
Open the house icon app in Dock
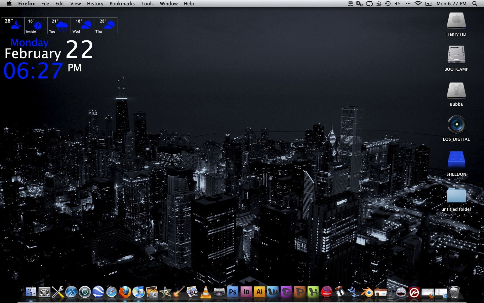pos(380,292)
